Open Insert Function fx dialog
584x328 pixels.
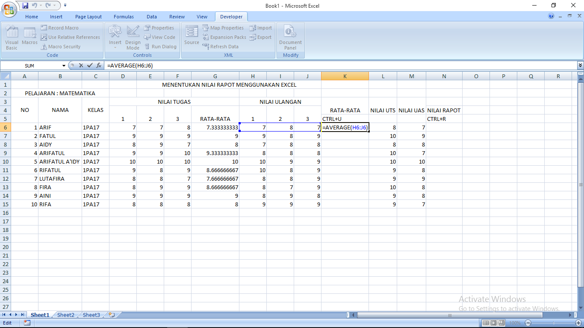(99, 65)
